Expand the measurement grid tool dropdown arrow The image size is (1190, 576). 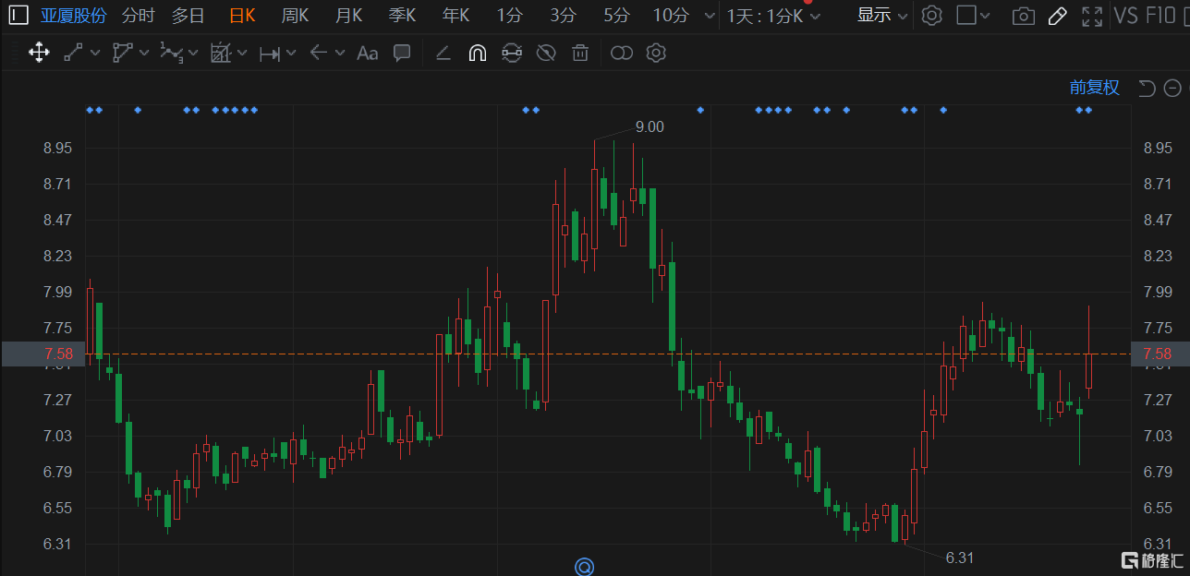click(242, 53)
